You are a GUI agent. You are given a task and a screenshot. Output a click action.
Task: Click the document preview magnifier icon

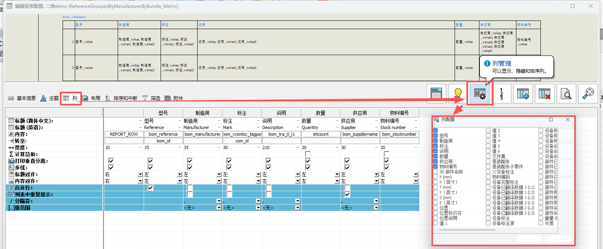[566, 94]
